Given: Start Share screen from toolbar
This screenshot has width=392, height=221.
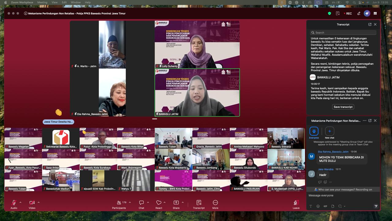Looking at the screenshot, I should (176, 204).
